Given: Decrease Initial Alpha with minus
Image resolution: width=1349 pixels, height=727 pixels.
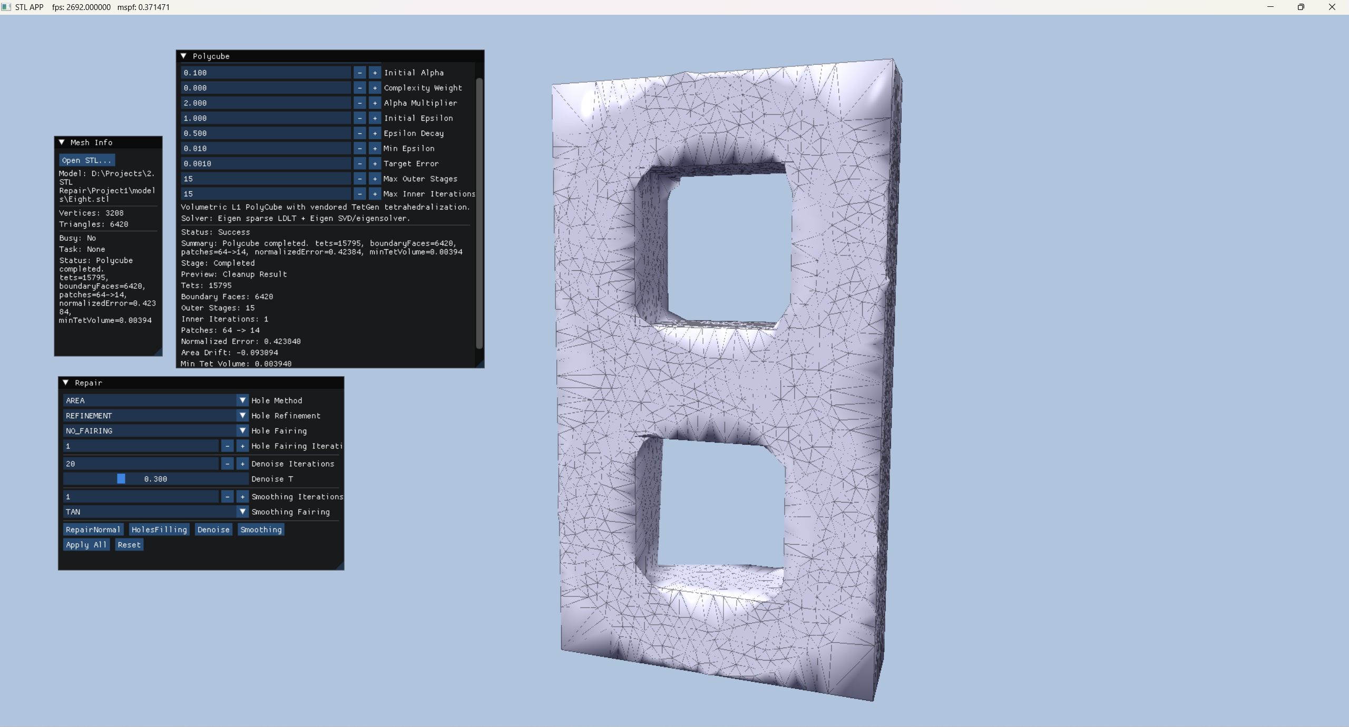Looking at the screenshot, I should [360, 73].
